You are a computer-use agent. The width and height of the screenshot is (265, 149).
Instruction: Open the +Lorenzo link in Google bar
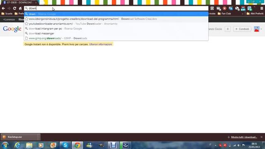[x=9, y=19]
